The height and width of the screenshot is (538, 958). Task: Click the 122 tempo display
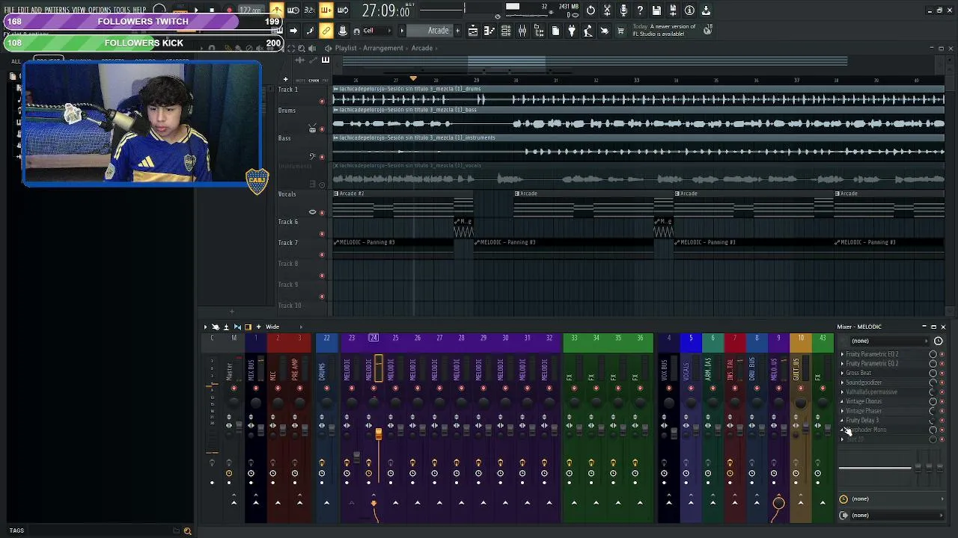click(250, 10)
